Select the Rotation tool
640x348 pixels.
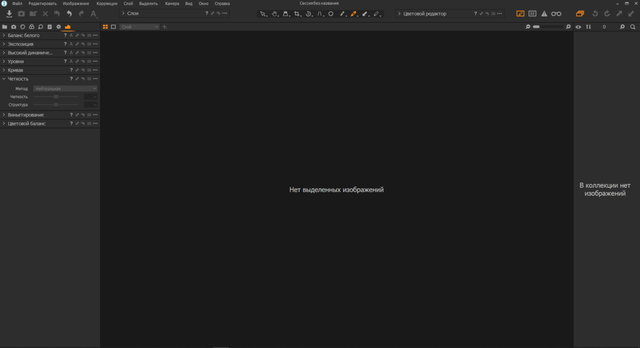pyautogui.click(x=309, y=13)
